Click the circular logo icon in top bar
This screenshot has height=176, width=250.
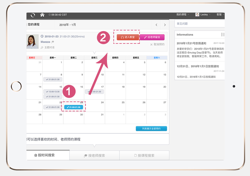[33, 15]
